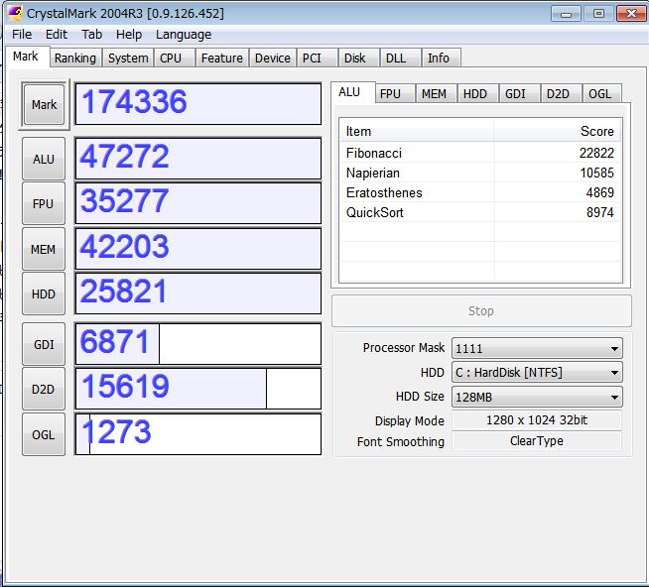Launch the HDD benchmark button
This screenshot has height=587, width=649.
(x=44, y=294)
